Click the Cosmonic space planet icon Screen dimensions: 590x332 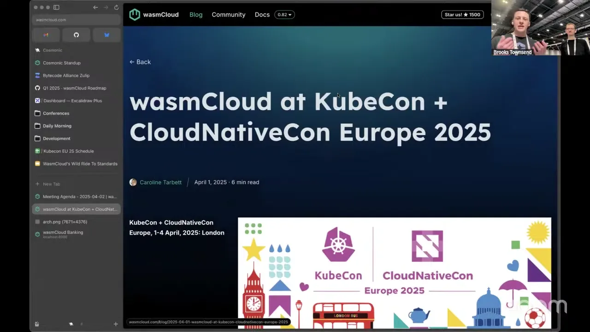tap(37, 50)
